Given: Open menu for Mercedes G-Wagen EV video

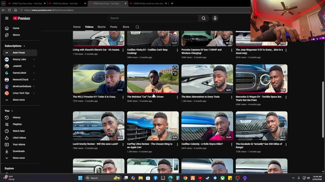Looking at the screenshot, I should pyautogui.click(x=286, y=97).
